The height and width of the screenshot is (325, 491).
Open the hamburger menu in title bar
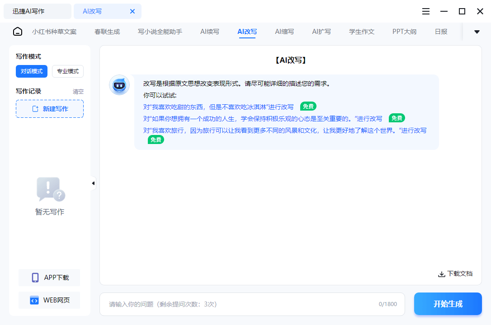pos(425,11)
